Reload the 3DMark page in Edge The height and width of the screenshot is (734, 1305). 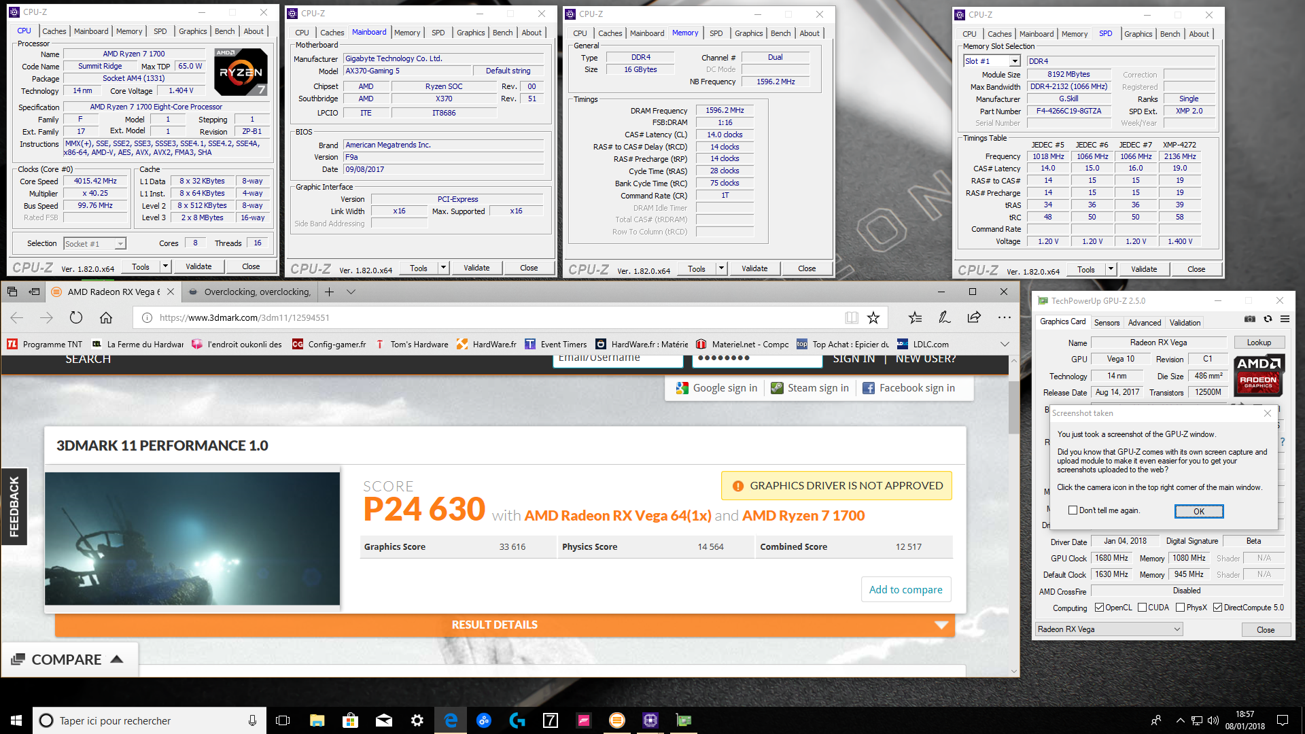[76, 317]
